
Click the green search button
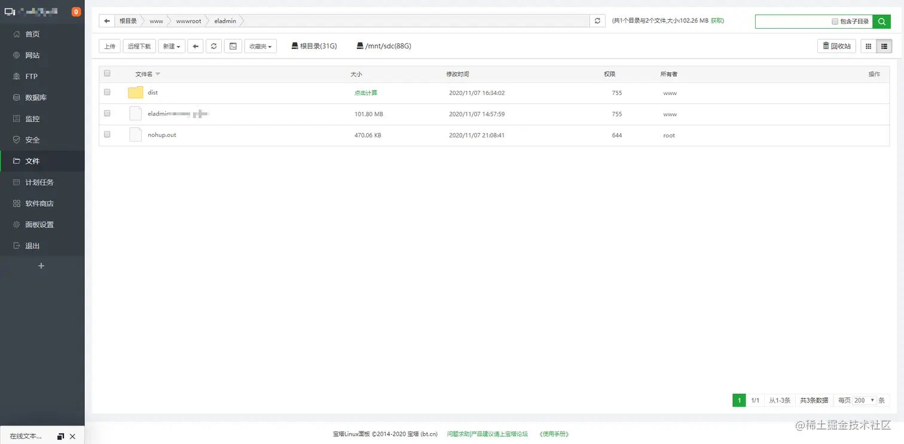(x=882, y=21)
